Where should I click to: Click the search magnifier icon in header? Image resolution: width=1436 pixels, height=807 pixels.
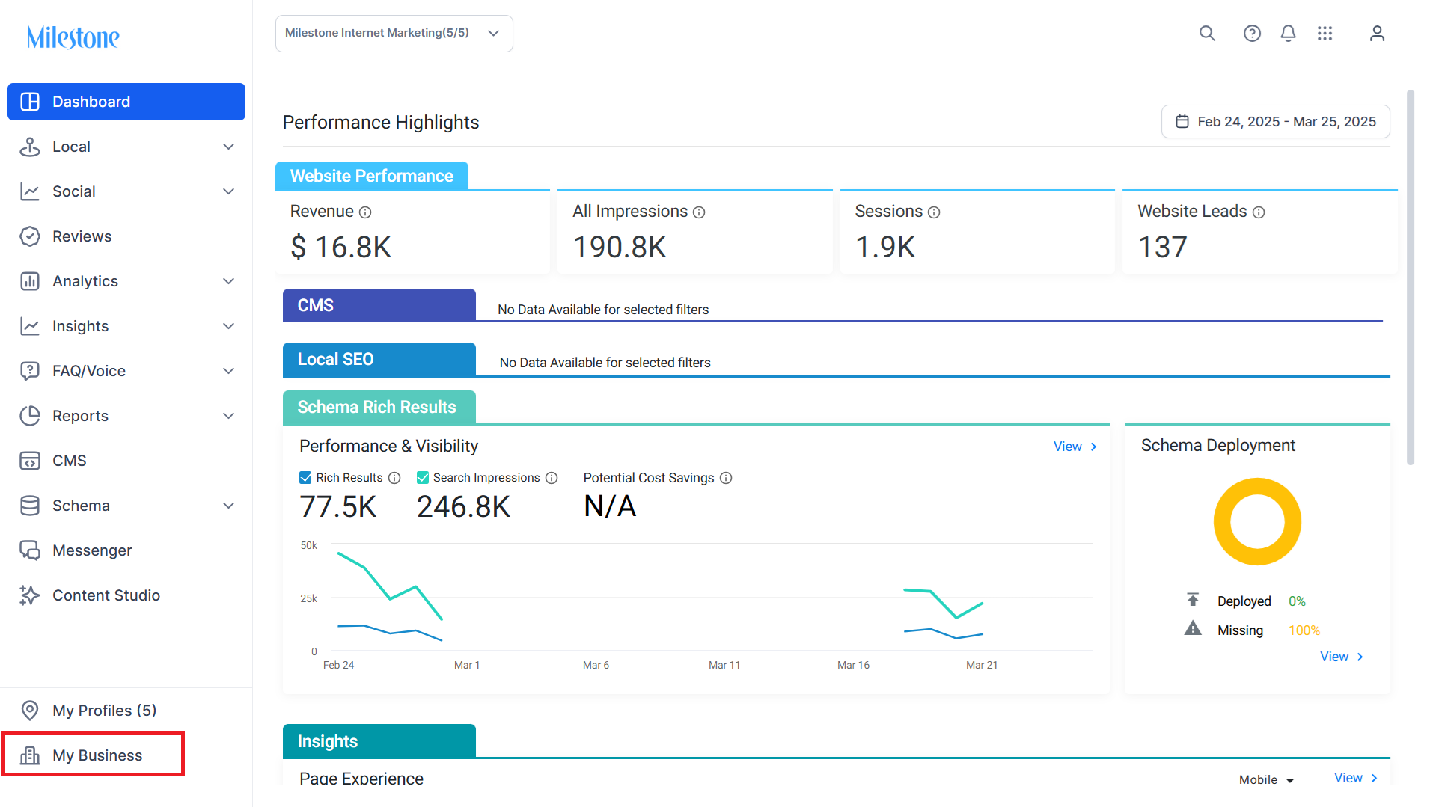pyautogui.click(x=1207, y=34)
